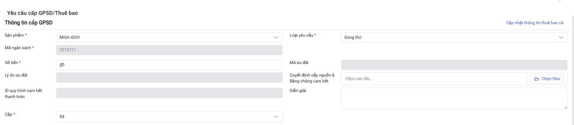The height and width of the screenshot is (125, 574).
Task: Open the Dùng thử request type dropdown
Action: [448, 37]
